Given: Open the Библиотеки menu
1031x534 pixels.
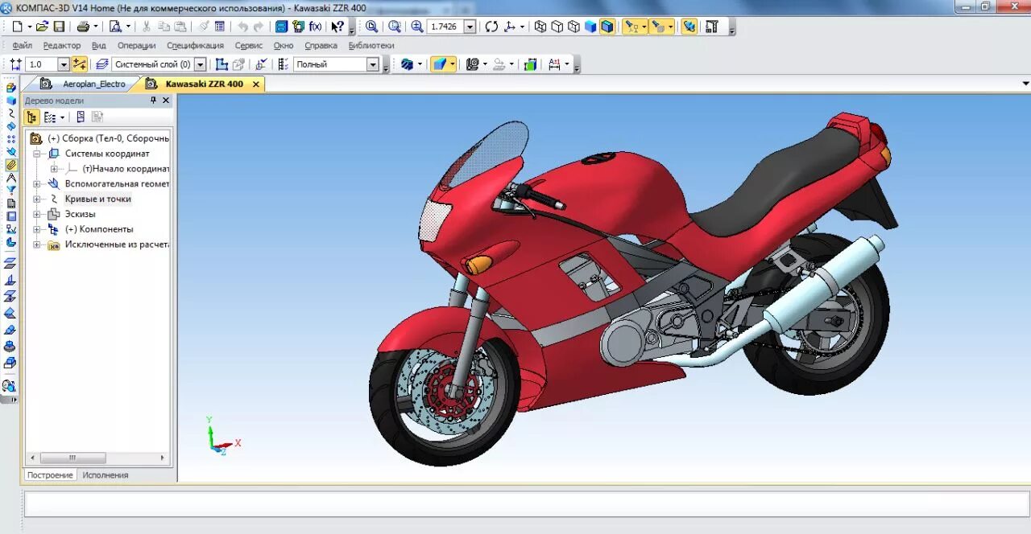Looking at the screenshot, I should [371, 46].
